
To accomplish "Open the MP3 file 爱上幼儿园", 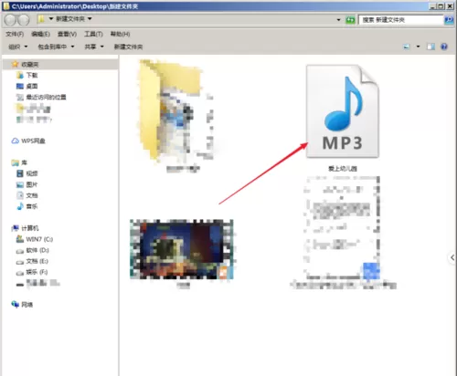I will [343, 118].
